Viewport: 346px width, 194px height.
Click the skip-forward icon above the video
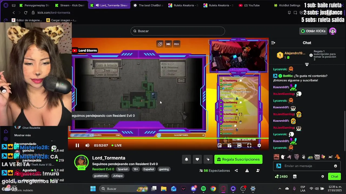168,44
